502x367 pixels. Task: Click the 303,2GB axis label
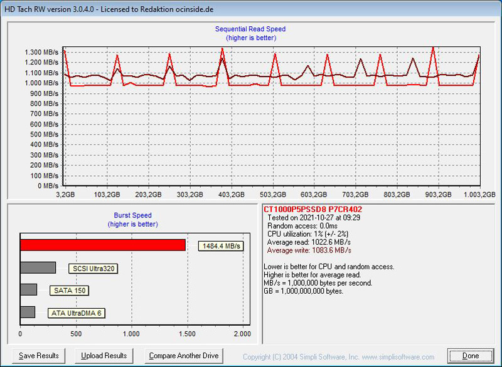coord(190,195)
